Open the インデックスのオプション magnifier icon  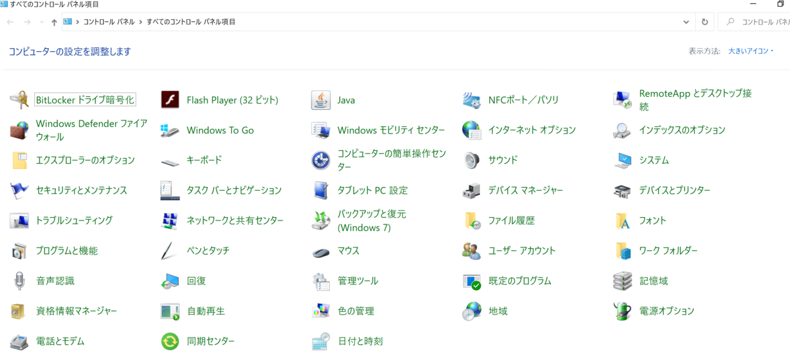(622, 130)
